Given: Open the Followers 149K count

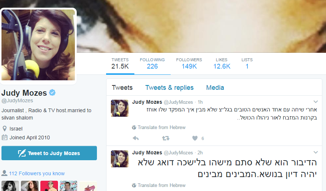Looking at the screenshot, I should tap(189, 63).
